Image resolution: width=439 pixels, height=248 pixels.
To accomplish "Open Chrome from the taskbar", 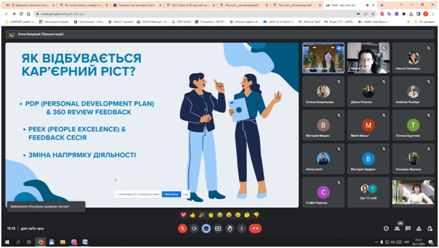I will coord(41,242).
